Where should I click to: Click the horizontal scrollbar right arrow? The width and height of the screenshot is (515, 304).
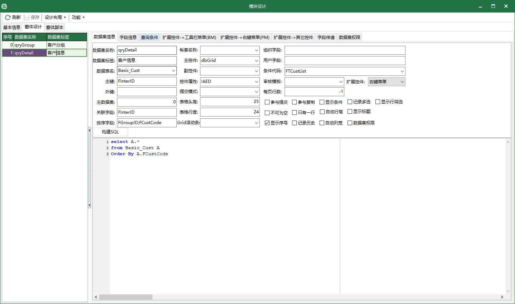pyautogui.click(x=502, y=297)
